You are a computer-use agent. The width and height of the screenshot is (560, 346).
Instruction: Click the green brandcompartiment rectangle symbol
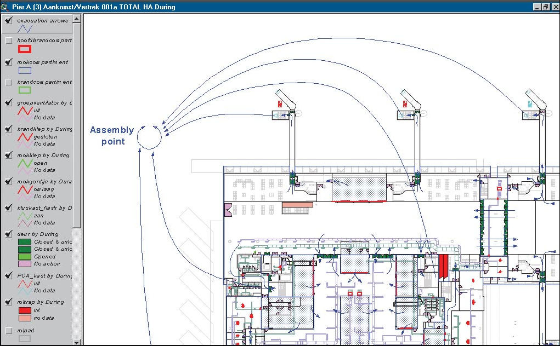point(25,90)
